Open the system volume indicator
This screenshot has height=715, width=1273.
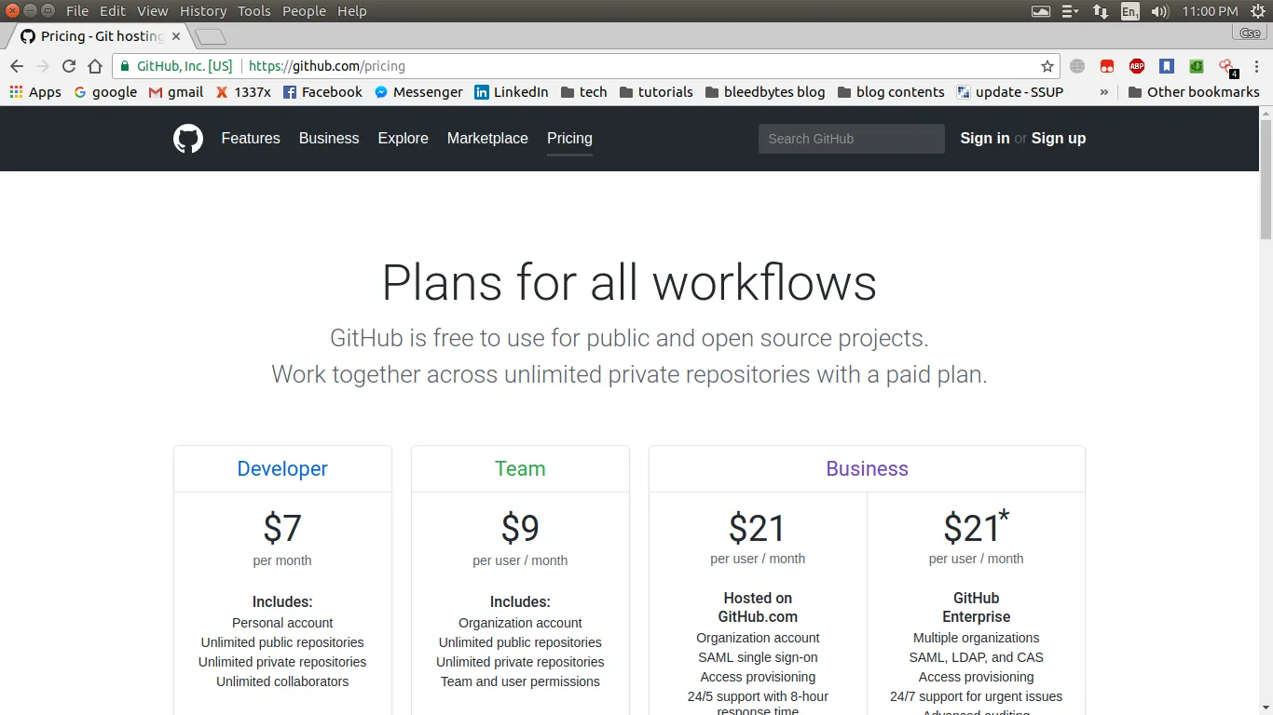[1159, 11]
